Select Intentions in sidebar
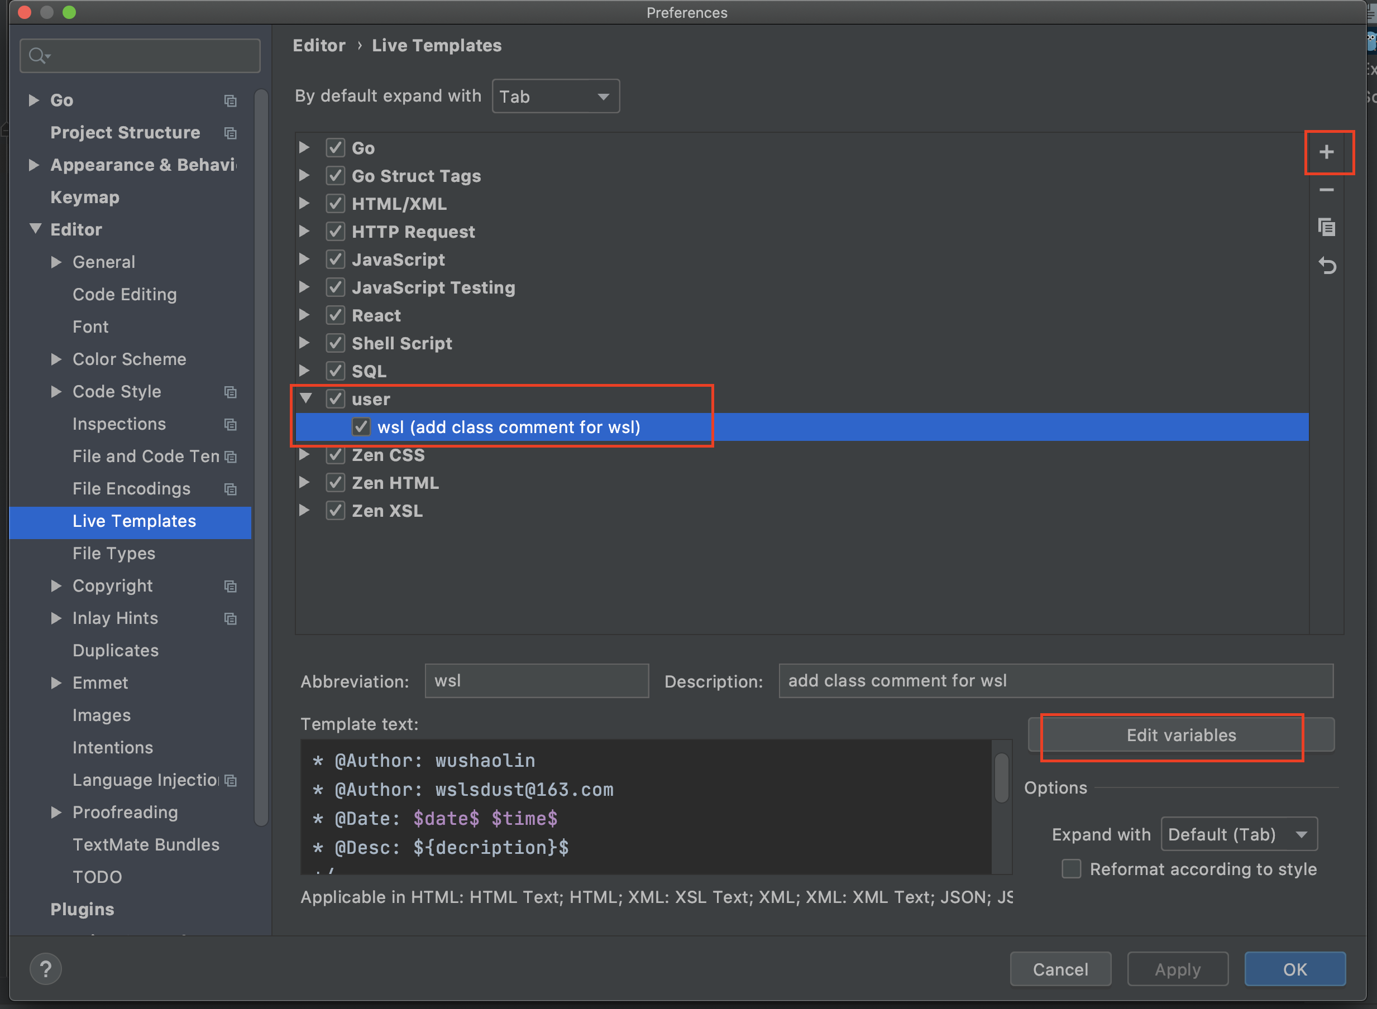Viewport: 1377px width, 1009px height. point(113,748)
